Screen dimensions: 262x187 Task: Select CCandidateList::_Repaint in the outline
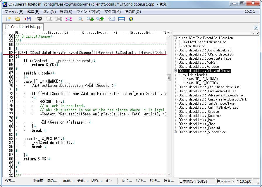[199, 128]
